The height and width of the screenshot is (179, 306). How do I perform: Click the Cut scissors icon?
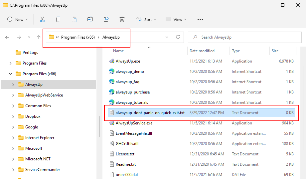pyautogui.click(x=42, y=19)
